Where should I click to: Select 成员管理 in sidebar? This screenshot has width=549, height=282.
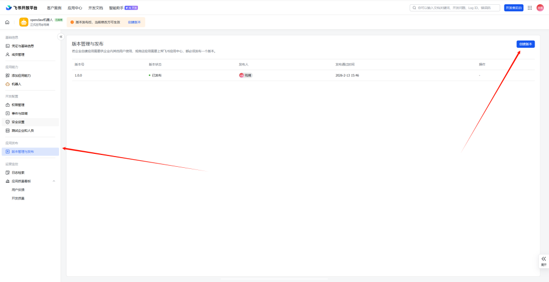[30, 55]
